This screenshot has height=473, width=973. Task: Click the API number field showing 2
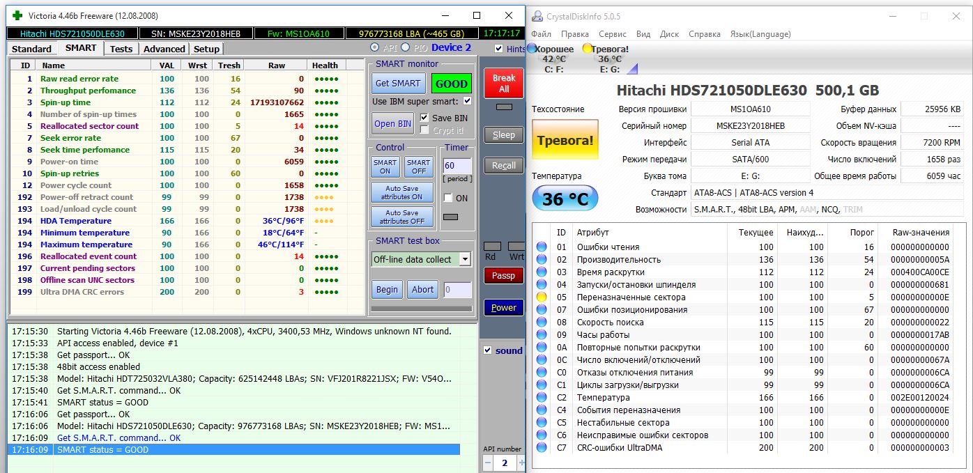(506, 463)
